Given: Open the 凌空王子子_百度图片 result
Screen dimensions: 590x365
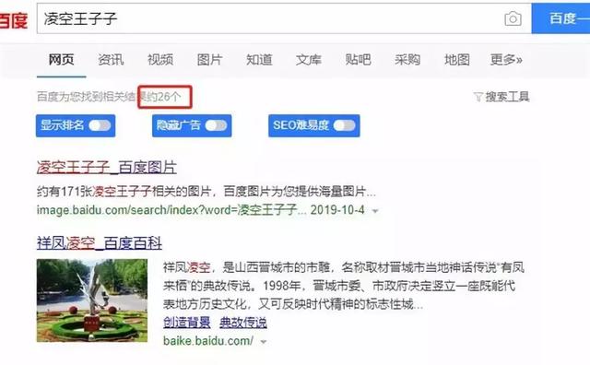Looking at the screenshot, I should pyautogui.click(x=107, y=167).
